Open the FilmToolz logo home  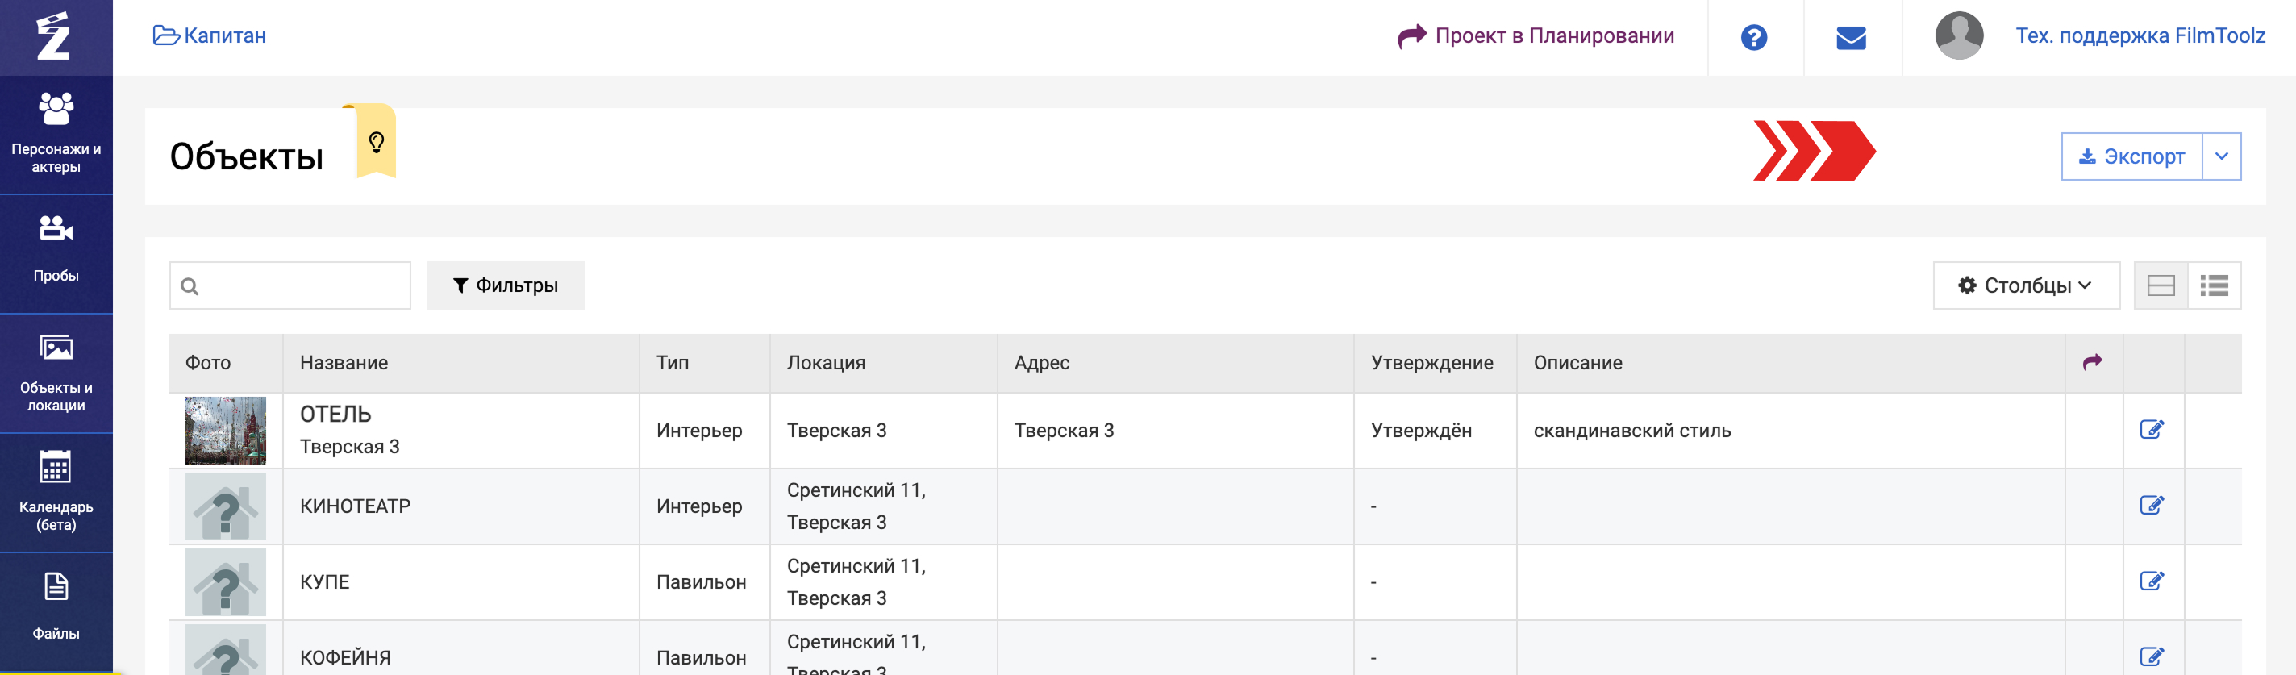53,36
